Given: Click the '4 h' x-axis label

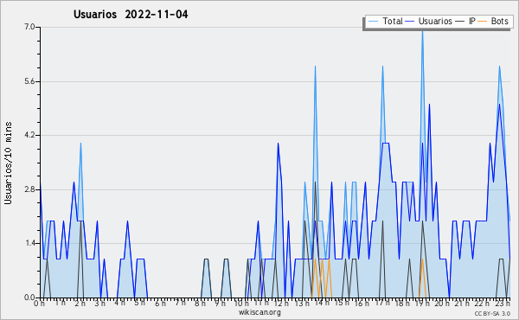Looking at the screenshot, I should [120, 303].
